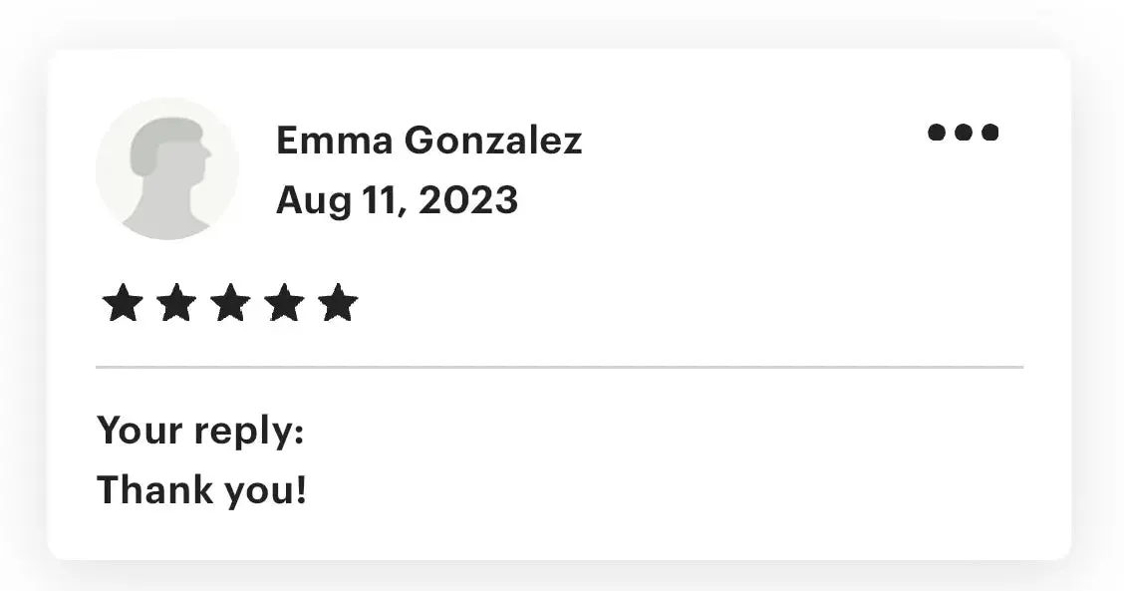
Task: Select the third rating star
Action: pos(230,303)
